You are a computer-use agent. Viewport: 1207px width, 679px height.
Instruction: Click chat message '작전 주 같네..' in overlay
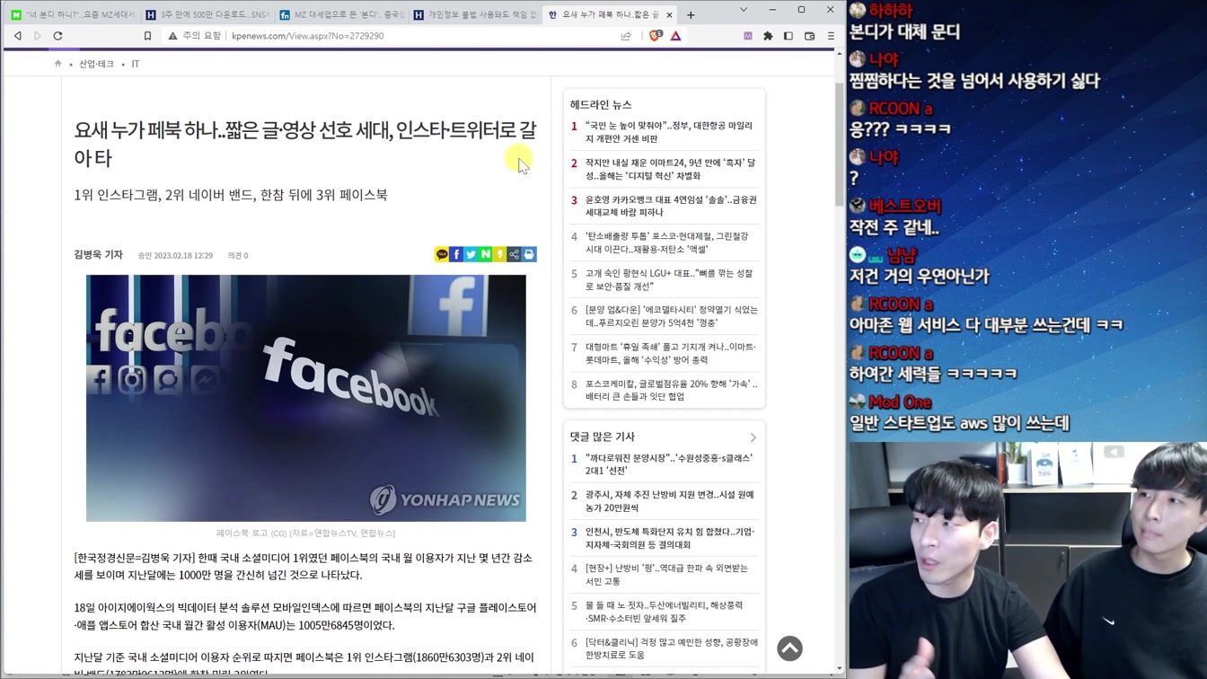tap(894, 227)
